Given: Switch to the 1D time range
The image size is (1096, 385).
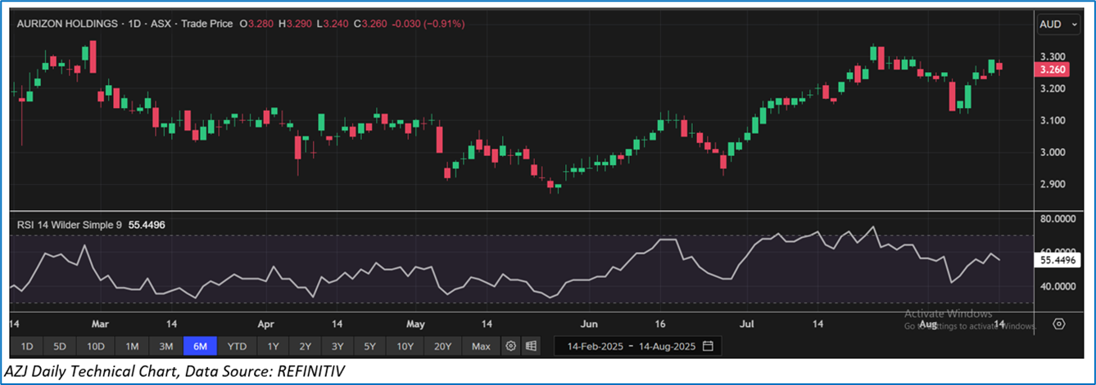Looking at the screenshot, I should tap(27, 346).
